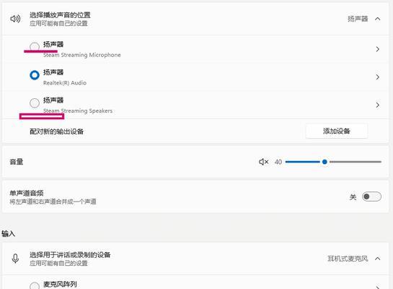This screenshot has width=393, height=289.
Task: Click the 添加设备 button
Action: pos(336,131)
